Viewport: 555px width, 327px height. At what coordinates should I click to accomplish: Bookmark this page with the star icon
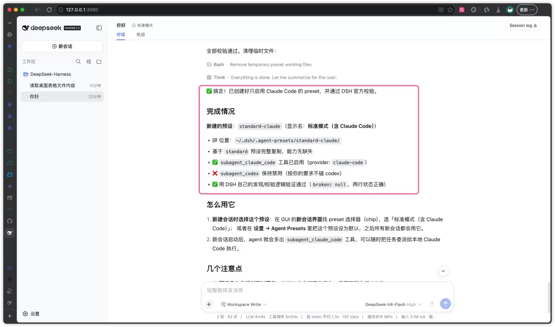point(450,10)
